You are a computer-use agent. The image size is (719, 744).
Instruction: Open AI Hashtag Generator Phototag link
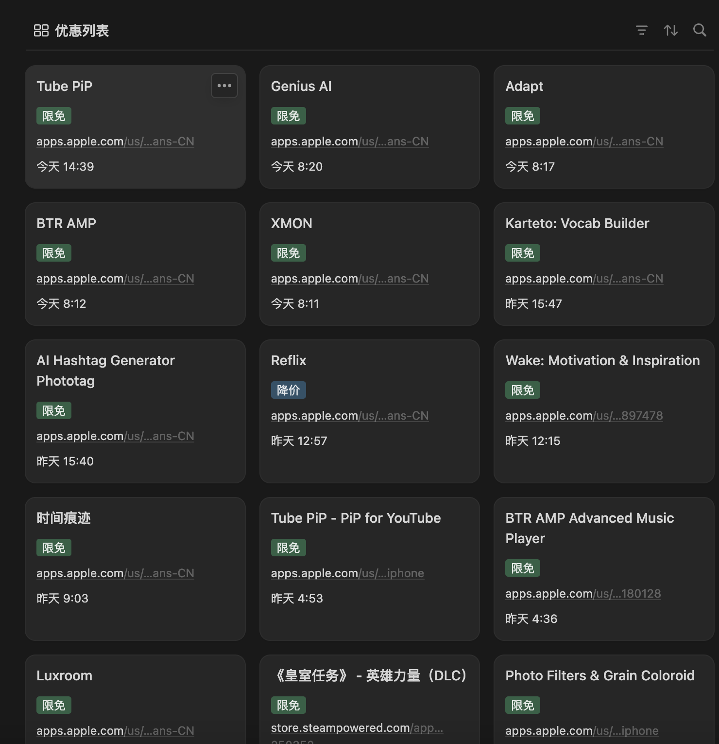pos(115,436)
